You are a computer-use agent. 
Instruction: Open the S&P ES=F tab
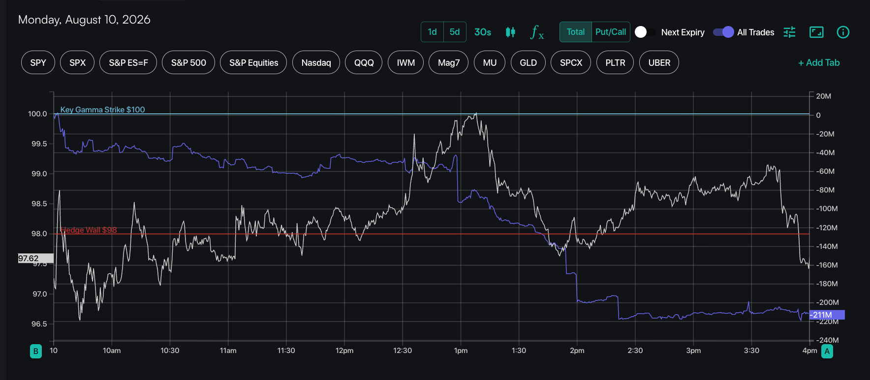pos(128,62)
